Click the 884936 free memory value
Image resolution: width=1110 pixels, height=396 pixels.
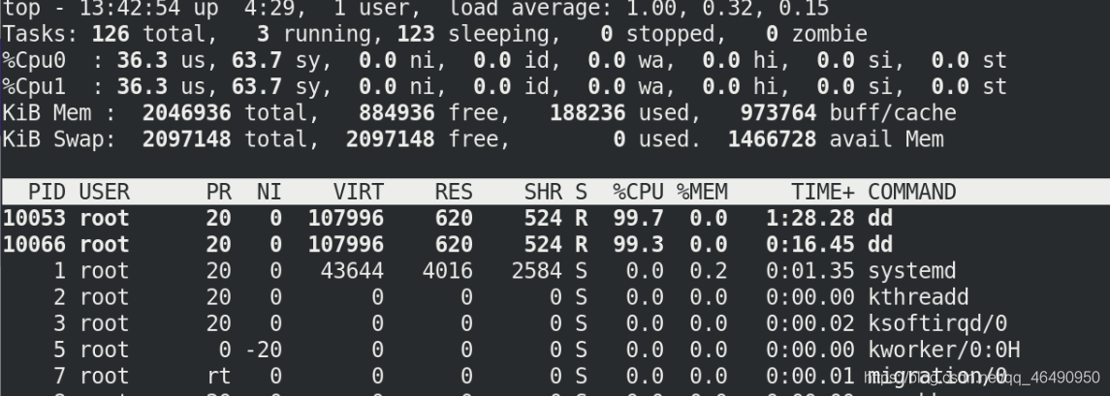(396, 112)
